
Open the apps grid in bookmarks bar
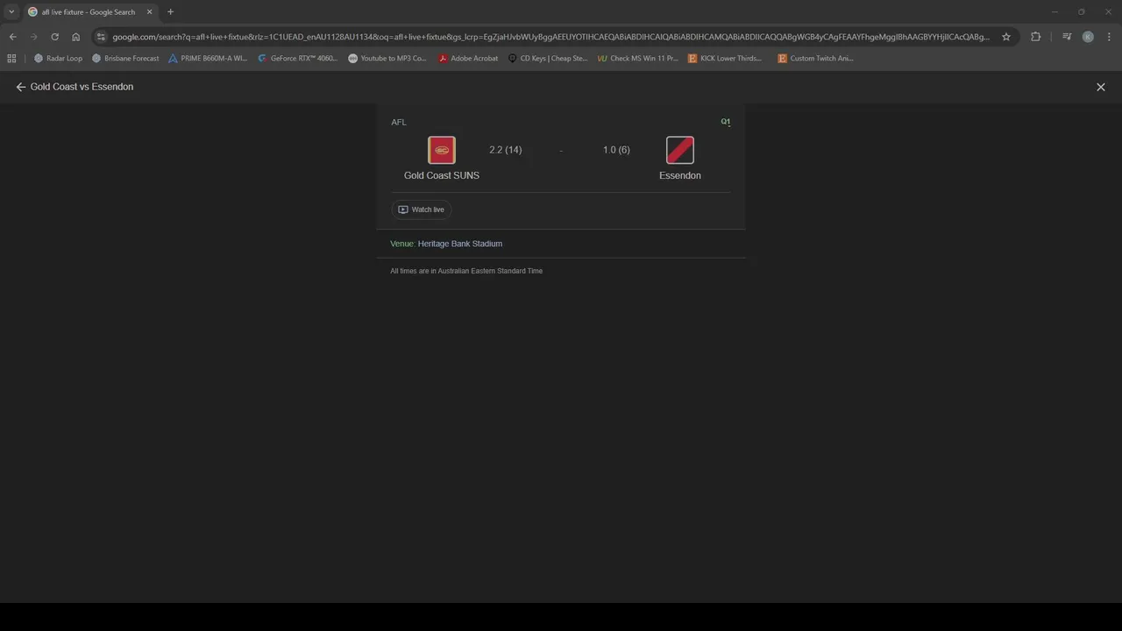pyautogui.click(x=11, y=59)
